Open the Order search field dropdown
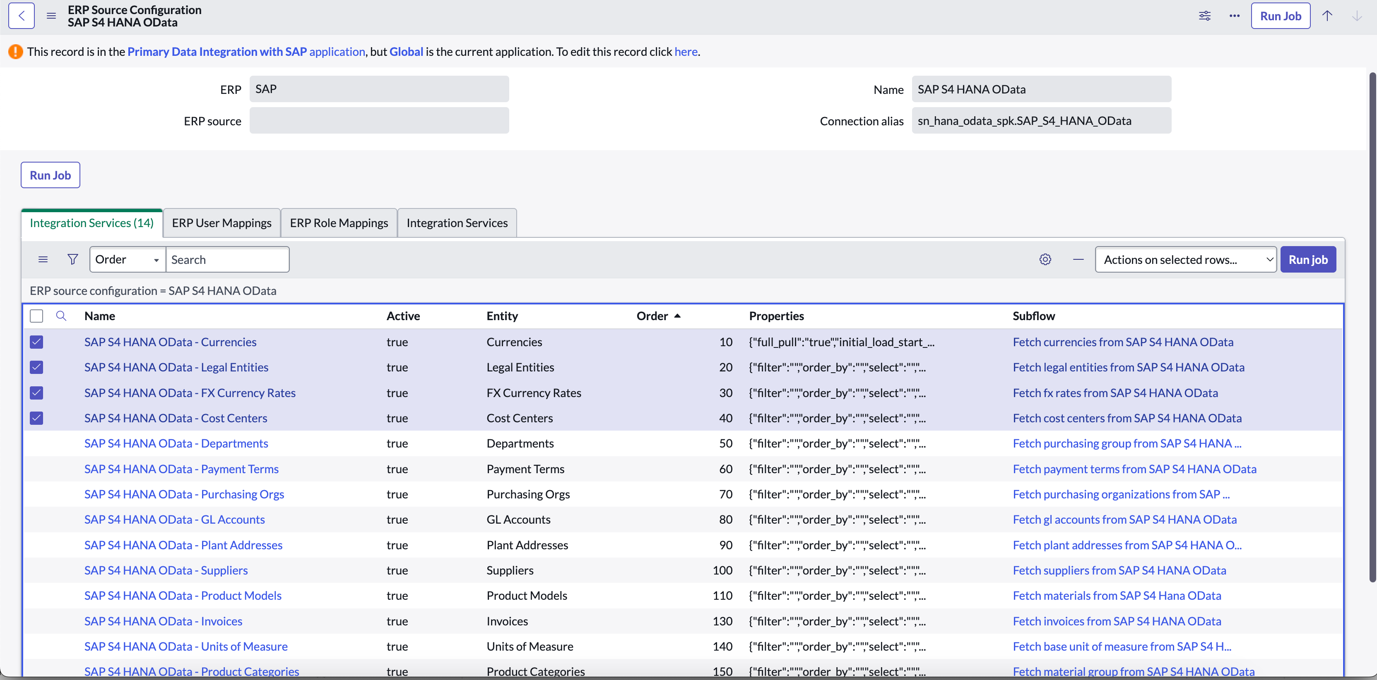The height and width of the screenshot is (680, 1377). [x=127, y=260]
